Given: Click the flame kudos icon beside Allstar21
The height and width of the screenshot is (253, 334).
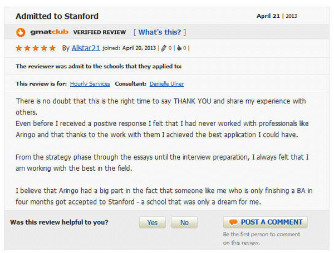Looking at the screenshot, I should coord(179,48).
